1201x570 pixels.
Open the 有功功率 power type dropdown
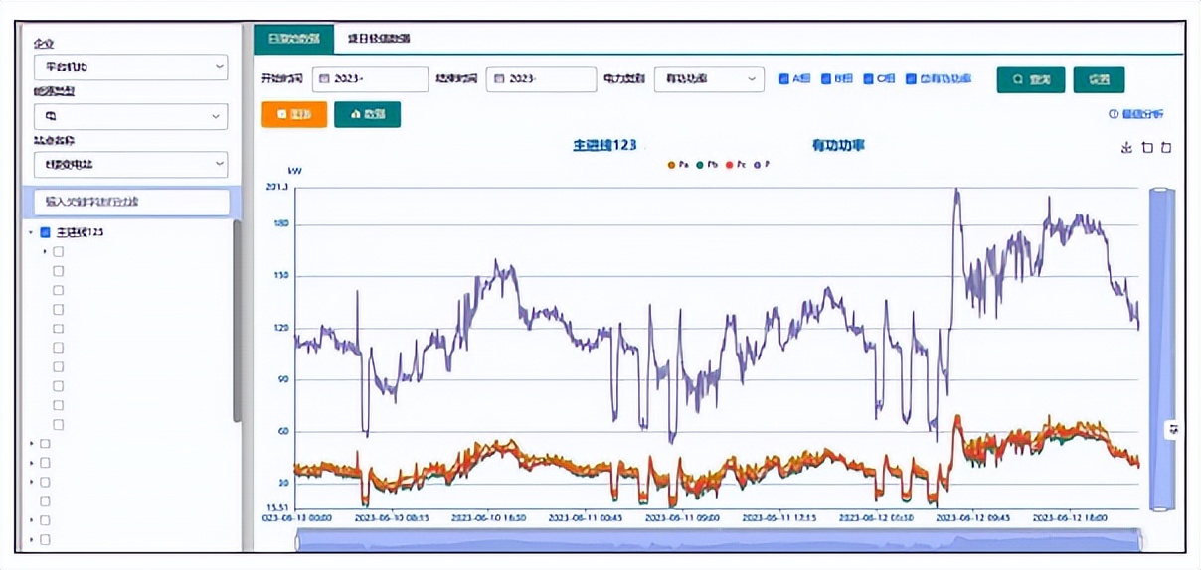click(x=709, y=79)
